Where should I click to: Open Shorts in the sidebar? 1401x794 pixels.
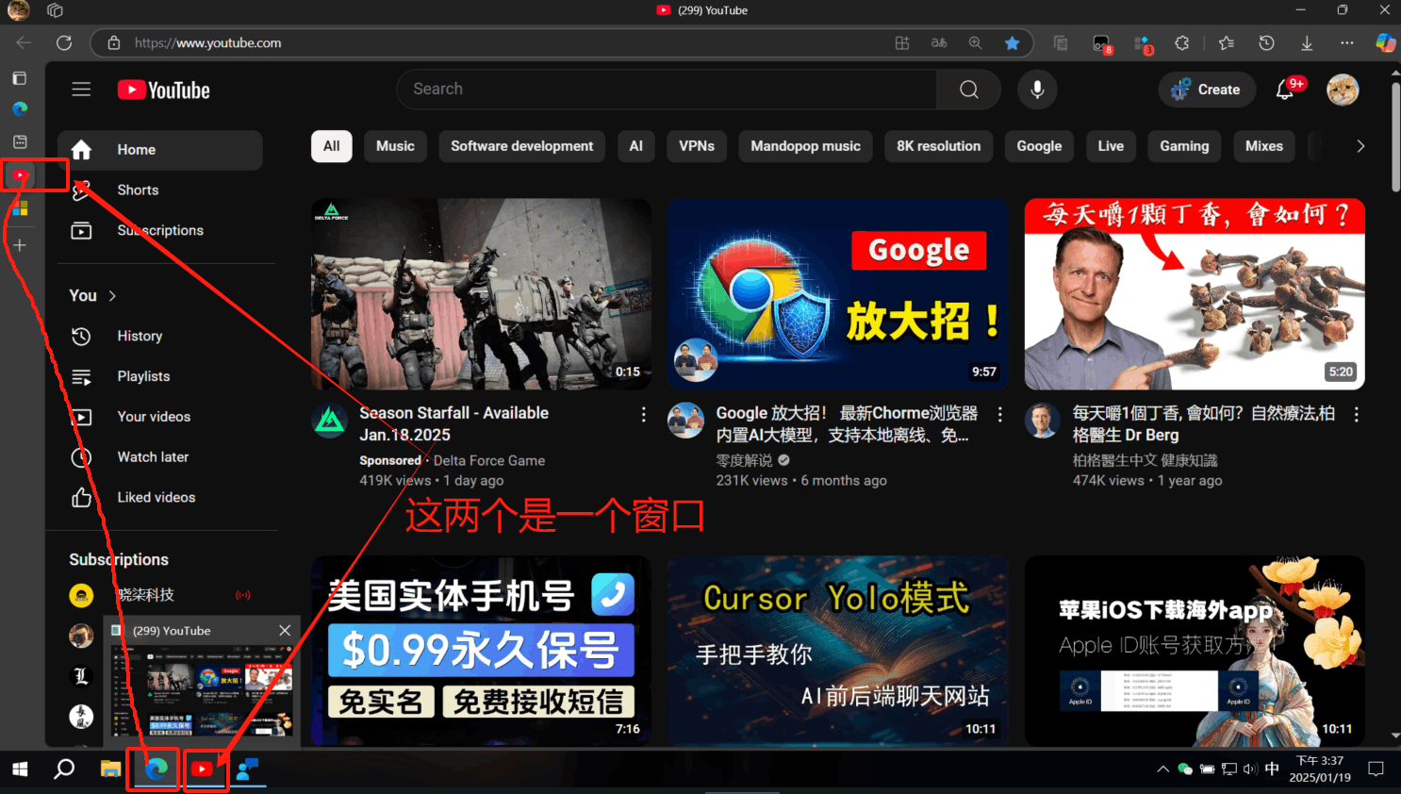tap(160, 190)
